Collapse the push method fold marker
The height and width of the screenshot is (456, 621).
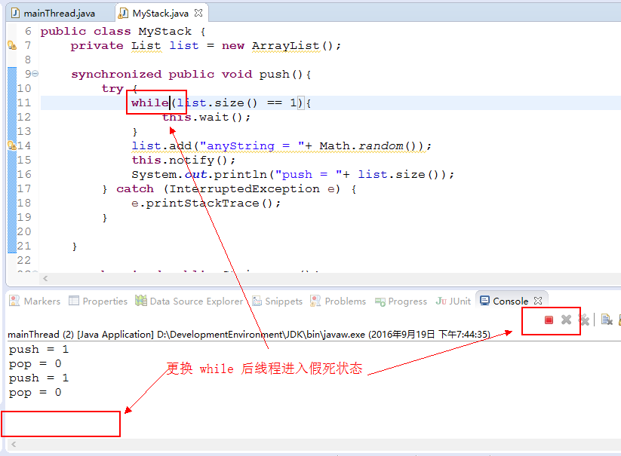tap(35, 74)
